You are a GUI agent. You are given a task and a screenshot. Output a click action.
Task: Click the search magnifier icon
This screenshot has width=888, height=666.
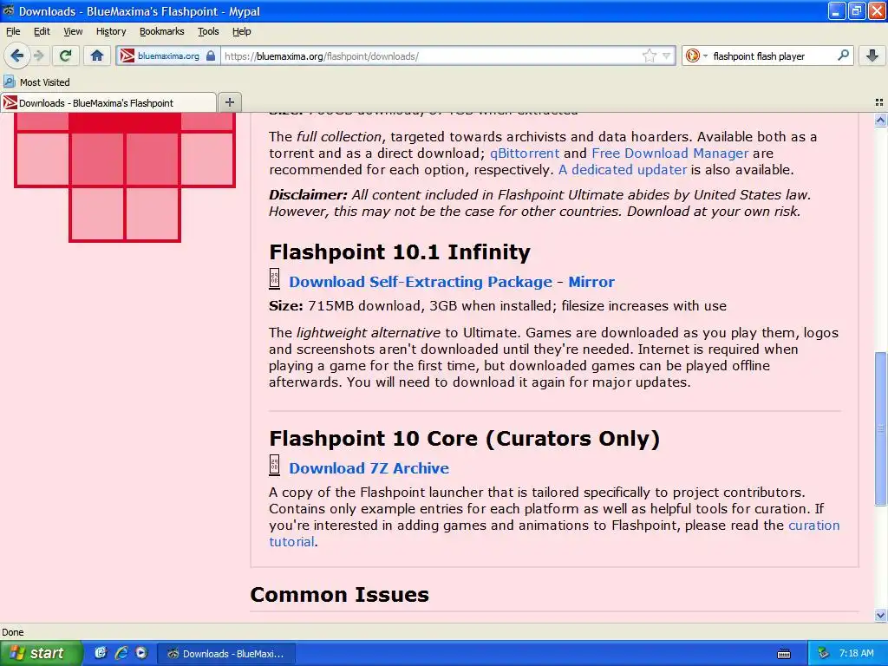coord(843,55)
